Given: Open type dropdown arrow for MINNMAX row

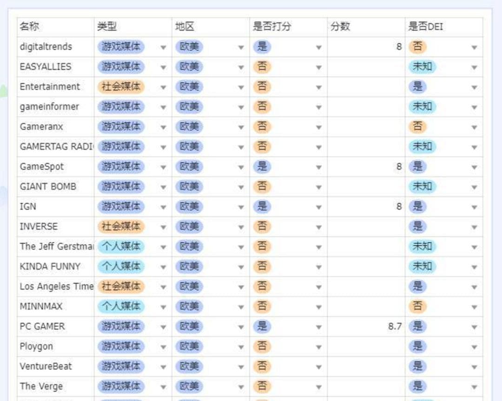Looking at the screenshot, I should coord(163,307).
